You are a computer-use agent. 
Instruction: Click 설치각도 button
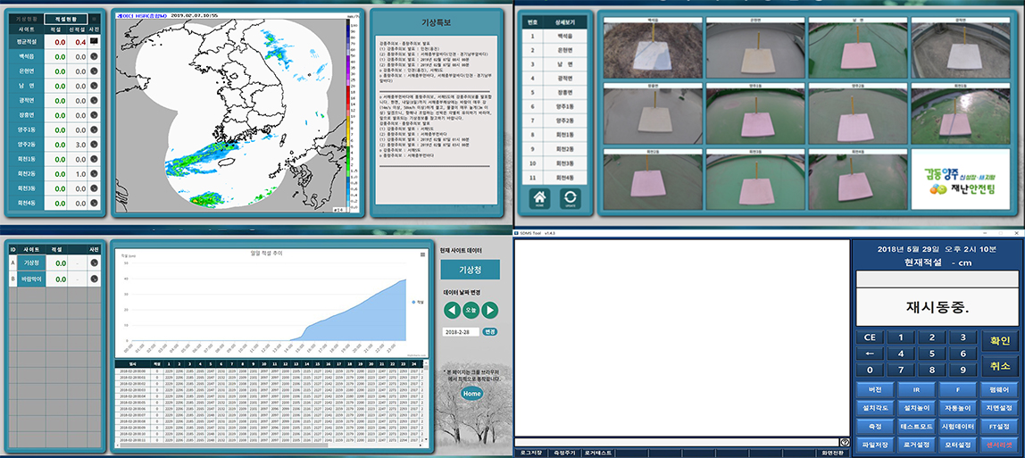[x=875, y=408]
